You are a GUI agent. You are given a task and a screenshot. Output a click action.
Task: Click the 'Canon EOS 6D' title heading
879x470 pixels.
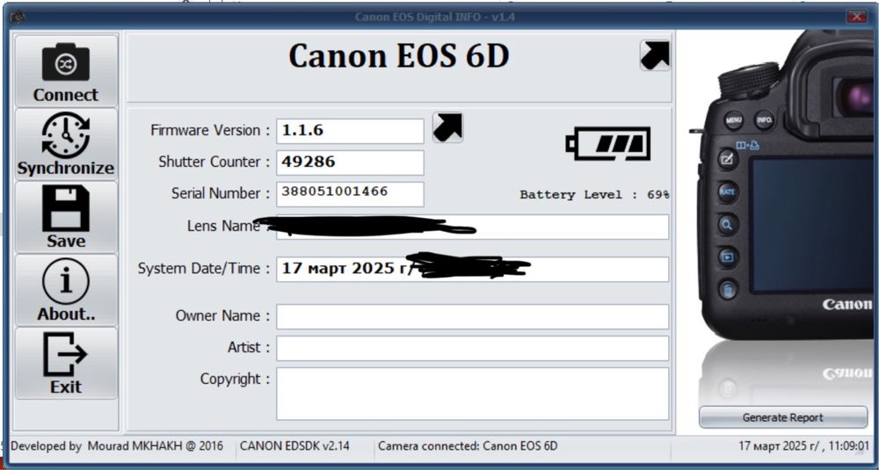398,56
